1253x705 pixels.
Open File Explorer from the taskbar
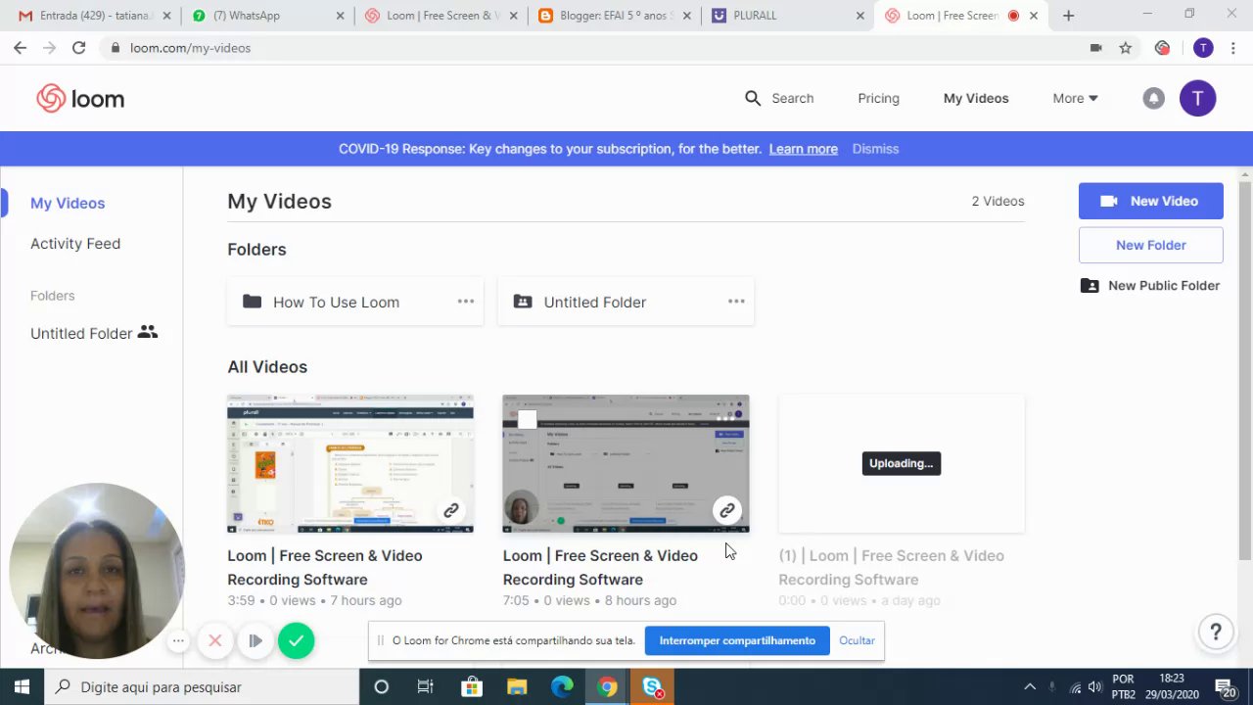pos(516,686)
